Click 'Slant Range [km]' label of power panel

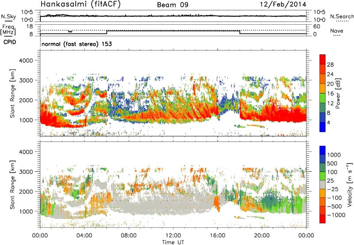click(12, 93)
